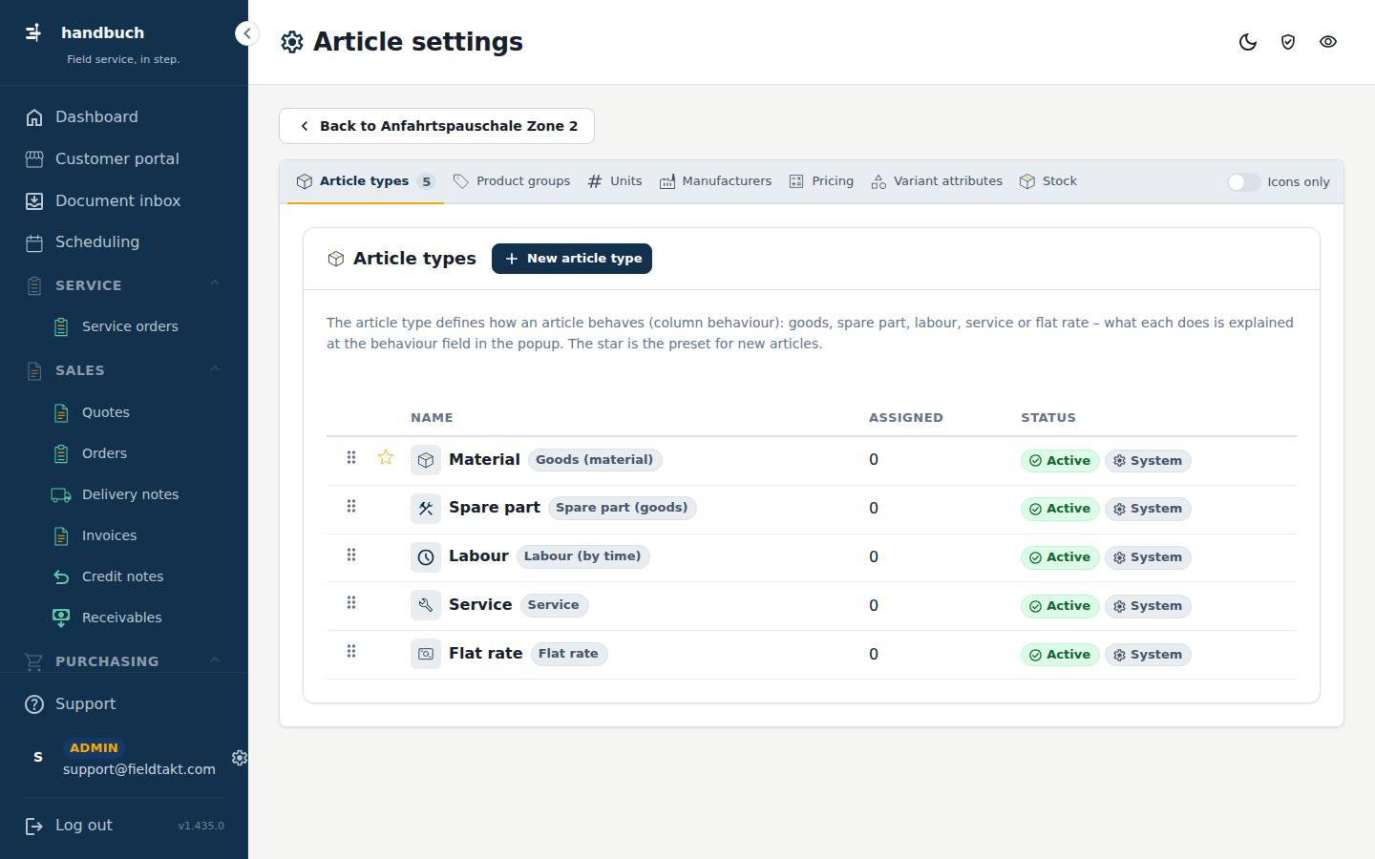This screenshot has height=859, width=1375.
Task: Select the Article types tab
Action: [366, 181]
